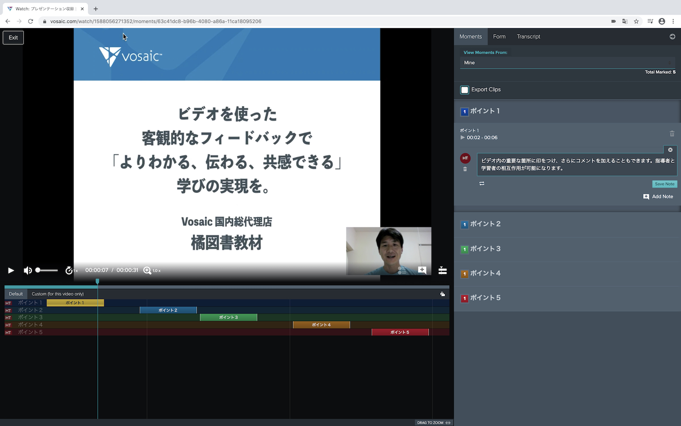Delete the note via the small trash icon under HT

tap(465, 169)
